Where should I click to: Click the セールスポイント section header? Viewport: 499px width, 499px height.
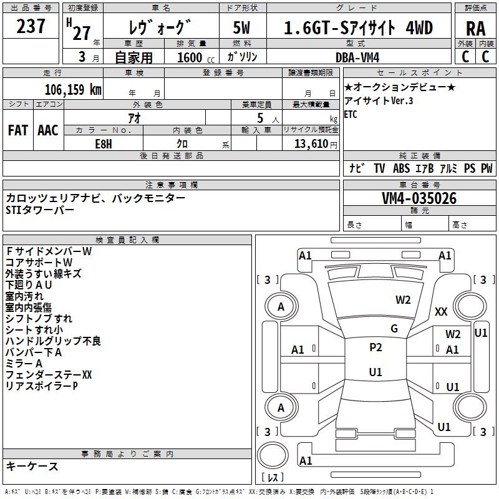point(419,72)
